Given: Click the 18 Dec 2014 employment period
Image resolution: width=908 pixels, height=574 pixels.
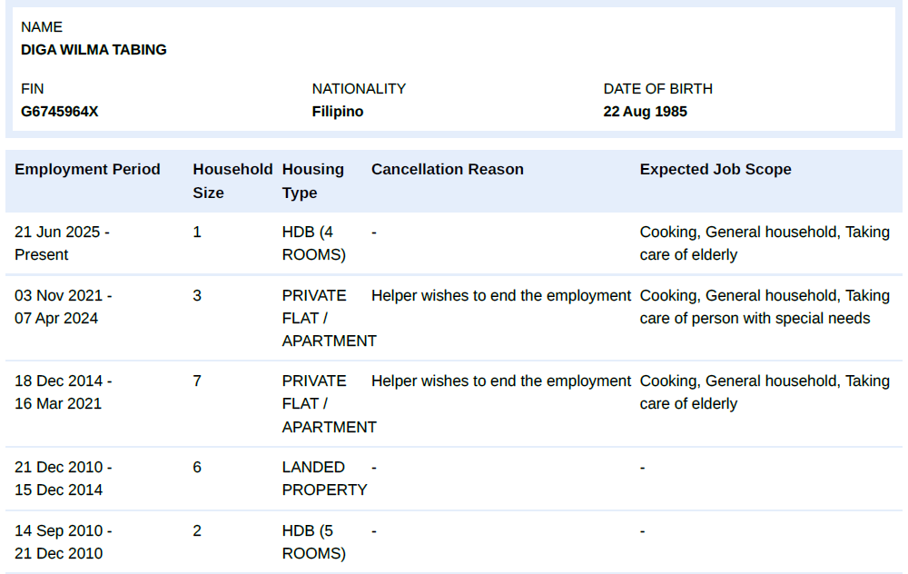Looking at the screenshot, I should [63, 392].
